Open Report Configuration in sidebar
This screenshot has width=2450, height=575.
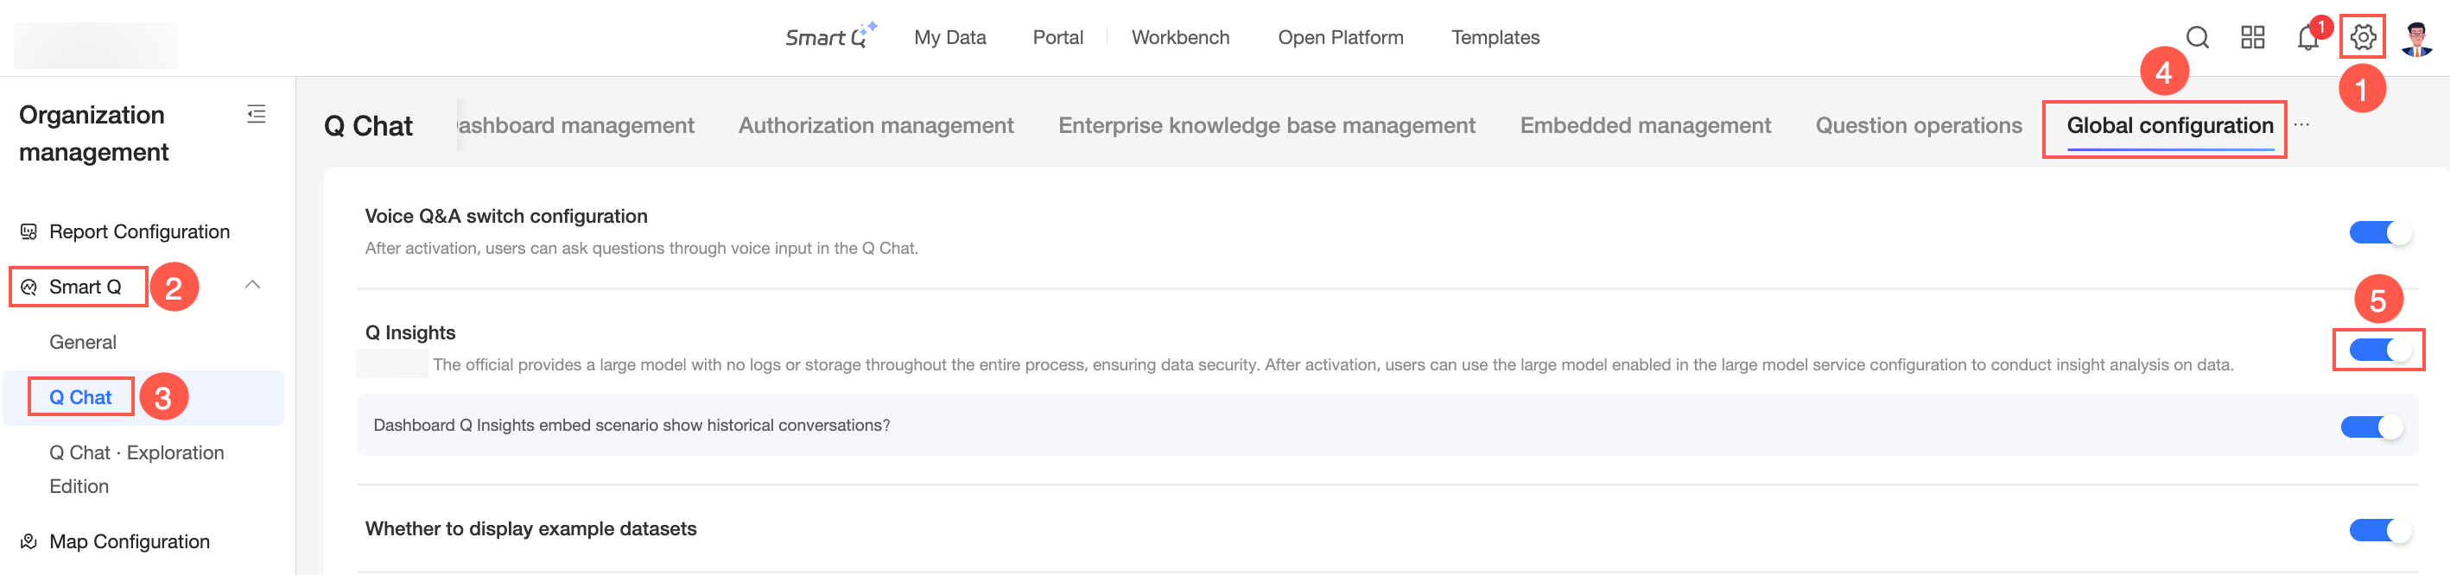pos(139,232)
